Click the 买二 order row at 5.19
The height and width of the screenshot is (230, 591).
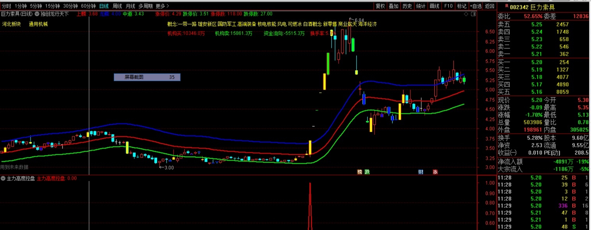coord(543,70)
